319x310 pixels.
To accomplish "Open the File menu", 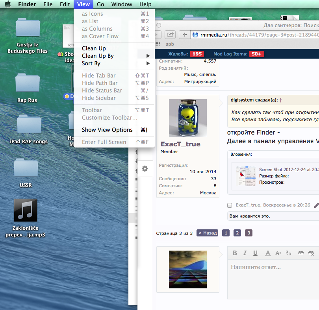I will pos(48,4).
